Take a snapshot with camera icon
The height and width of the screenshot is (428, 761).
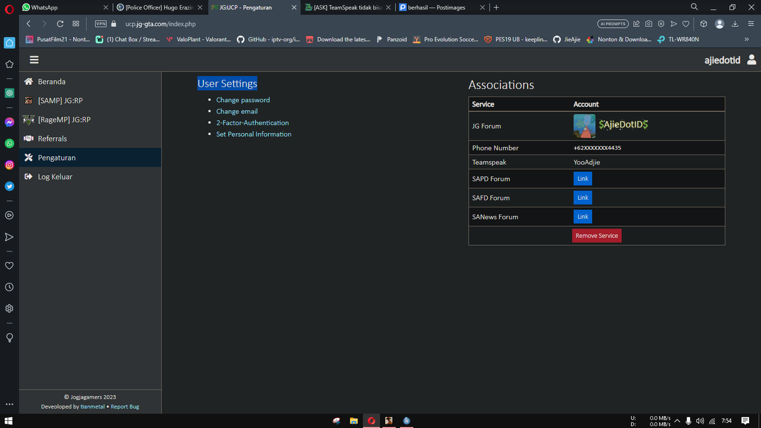tap(649, 24)
